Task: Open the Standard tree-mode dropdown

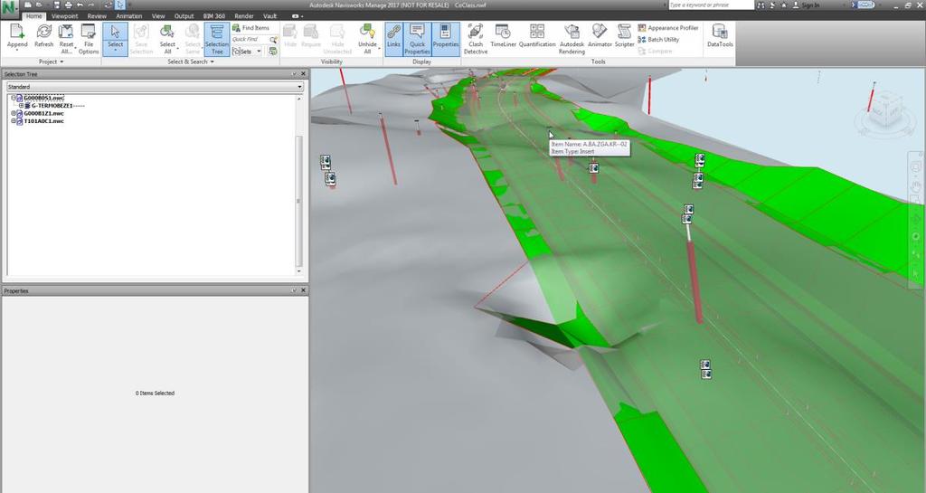Action: [155, 87]
